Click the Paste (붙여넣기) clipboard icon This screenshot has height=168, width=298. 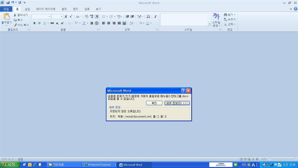click(6, 17)
